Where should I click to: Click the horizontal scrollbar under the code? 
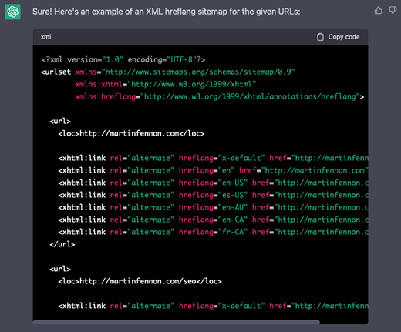pyautogui.click(x=177, y=322)
